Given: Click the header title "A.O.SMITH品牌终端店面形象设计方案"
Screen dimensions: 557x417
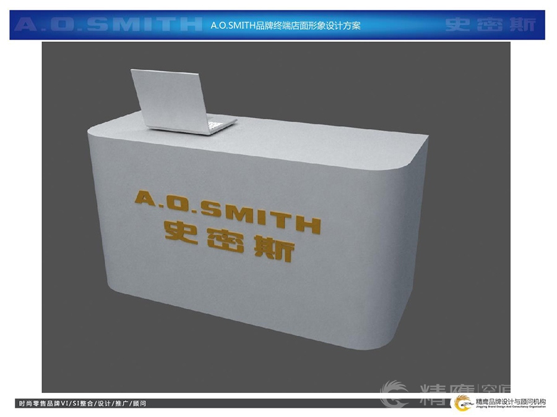Looking at the screenshot, I should (285, 25).
